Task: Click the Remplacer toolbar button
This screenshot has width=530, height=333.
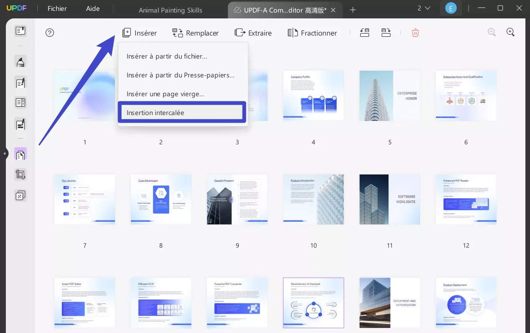Action: pos(196,33)
